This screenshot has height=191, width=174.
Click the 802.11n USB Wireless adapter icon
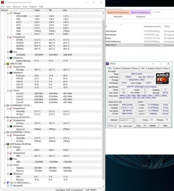(8, 183)
